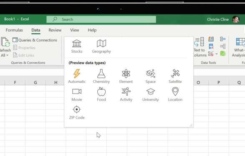Screen dimensions: 245x156
Task: Click the green Manage Data Model icon
Action: pyautogui.click(x=223, y=54)
